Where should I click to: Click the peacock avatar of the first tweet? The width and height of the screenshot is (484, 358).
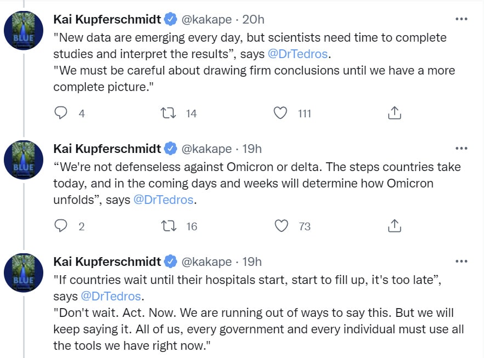click(x=24, y=31)
